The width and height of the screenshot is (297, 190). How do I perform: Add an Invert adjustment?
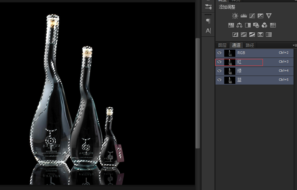[x=235, y=35]
